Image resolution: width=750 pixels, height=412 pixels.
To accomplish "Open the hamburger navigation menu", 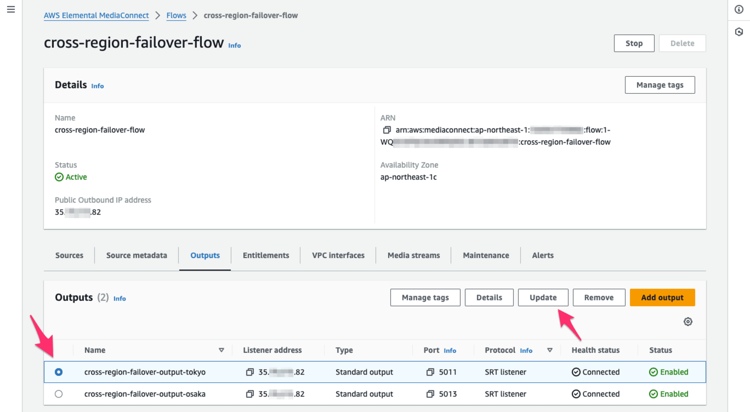I will [x=11, y=9].
